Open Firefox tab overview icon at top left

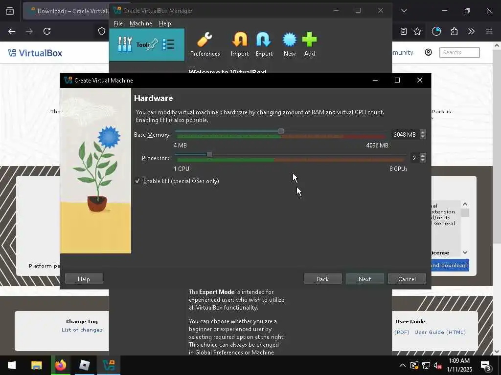pos(10,11)
